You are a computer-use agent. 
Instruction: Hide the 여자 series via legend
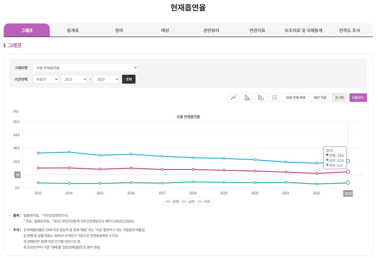pyautogui.click(x=204, y=202)
